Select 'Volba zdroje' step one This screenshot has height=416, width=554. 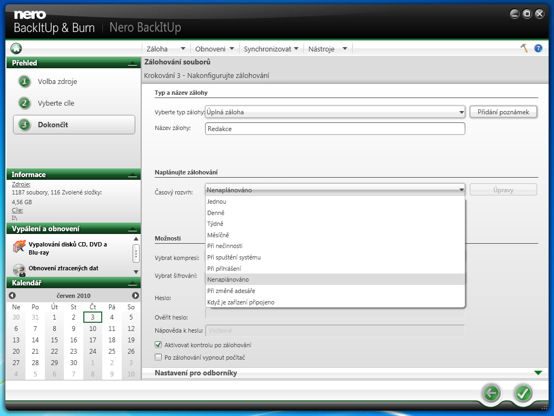coord(57,82)
